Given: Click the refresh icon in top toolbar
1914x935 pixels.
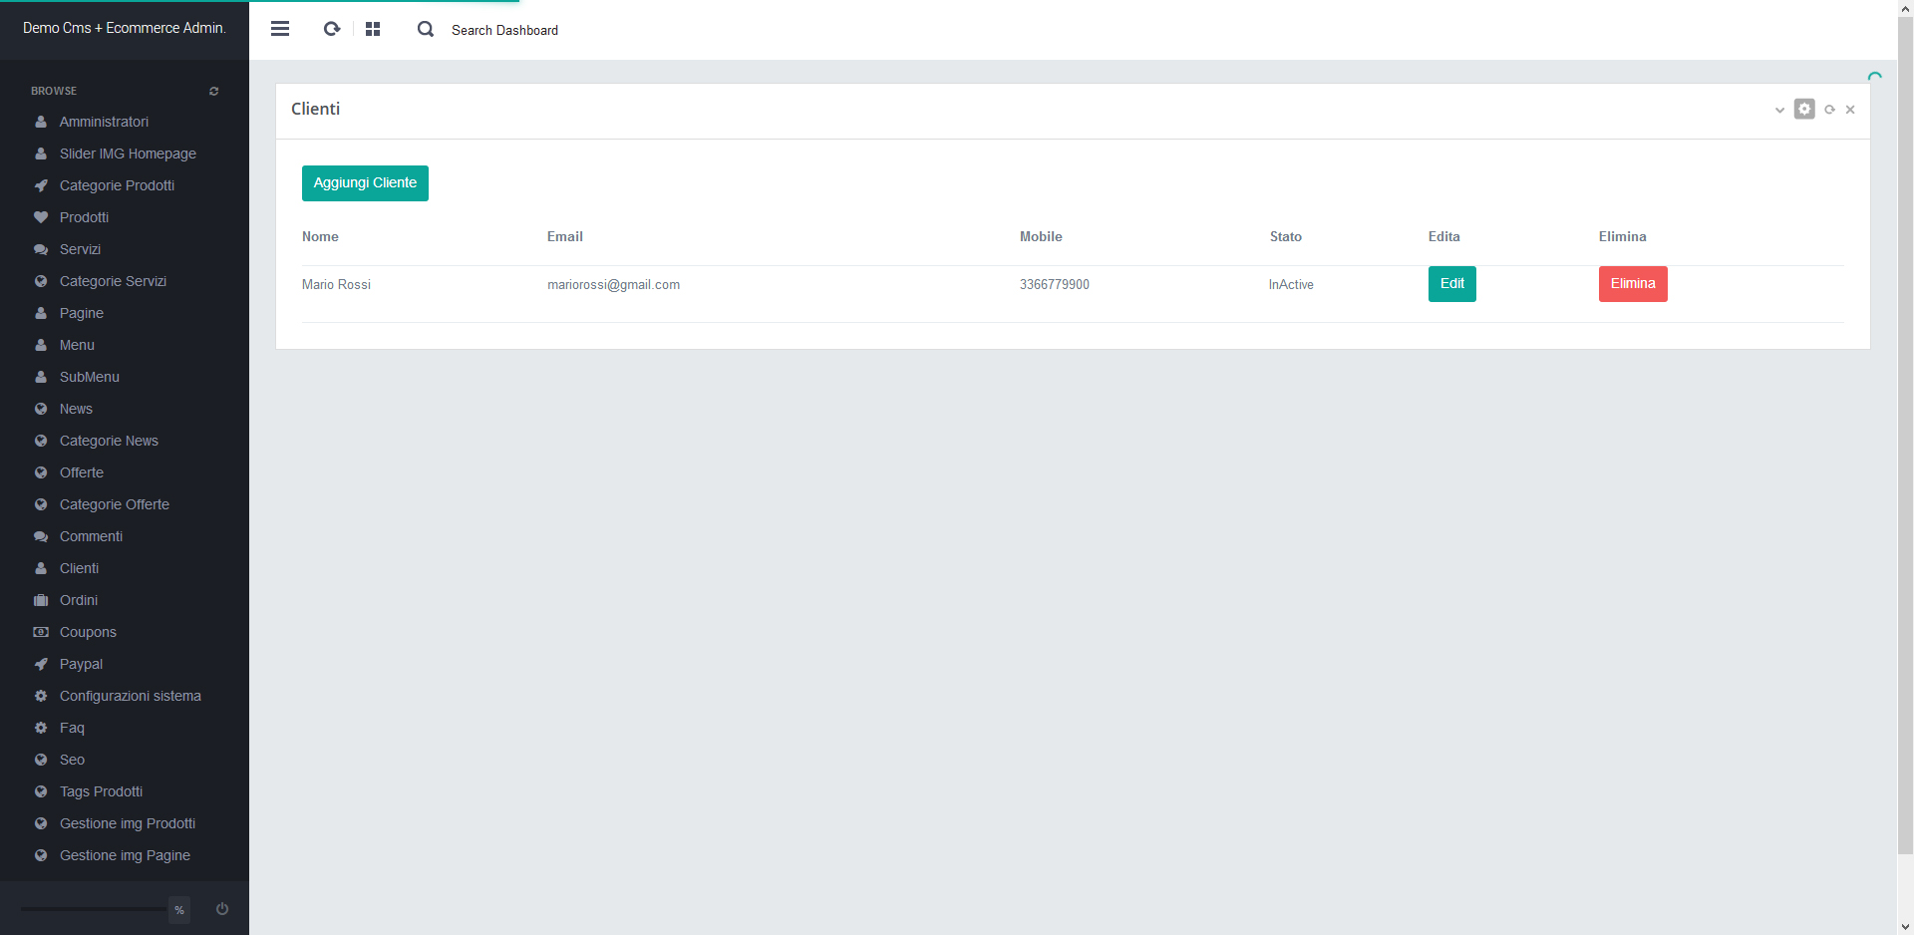Looking at the screenshot, I should [332, 29].
